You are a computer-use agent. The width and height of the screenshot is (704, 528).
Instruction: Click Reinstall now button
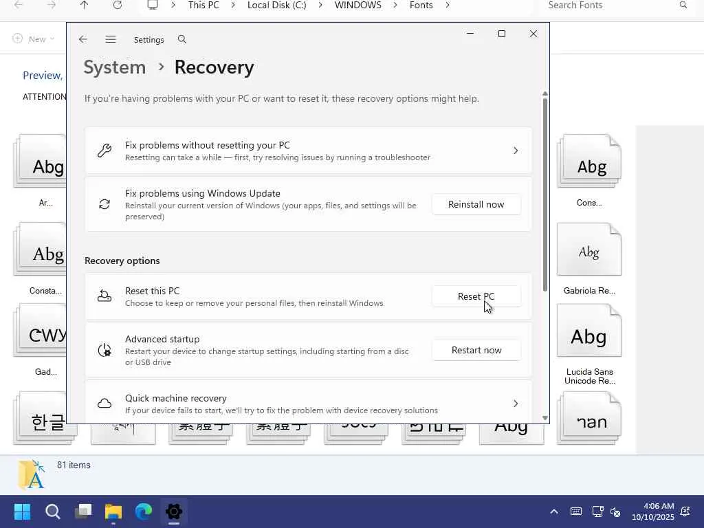476,204
